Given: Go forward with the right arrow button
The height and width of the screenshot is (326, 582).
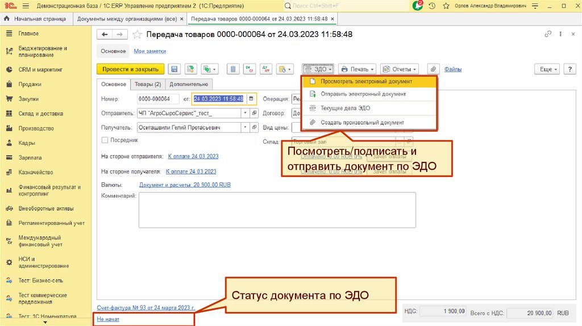Looking at the screenshot, I should point(120,35).
